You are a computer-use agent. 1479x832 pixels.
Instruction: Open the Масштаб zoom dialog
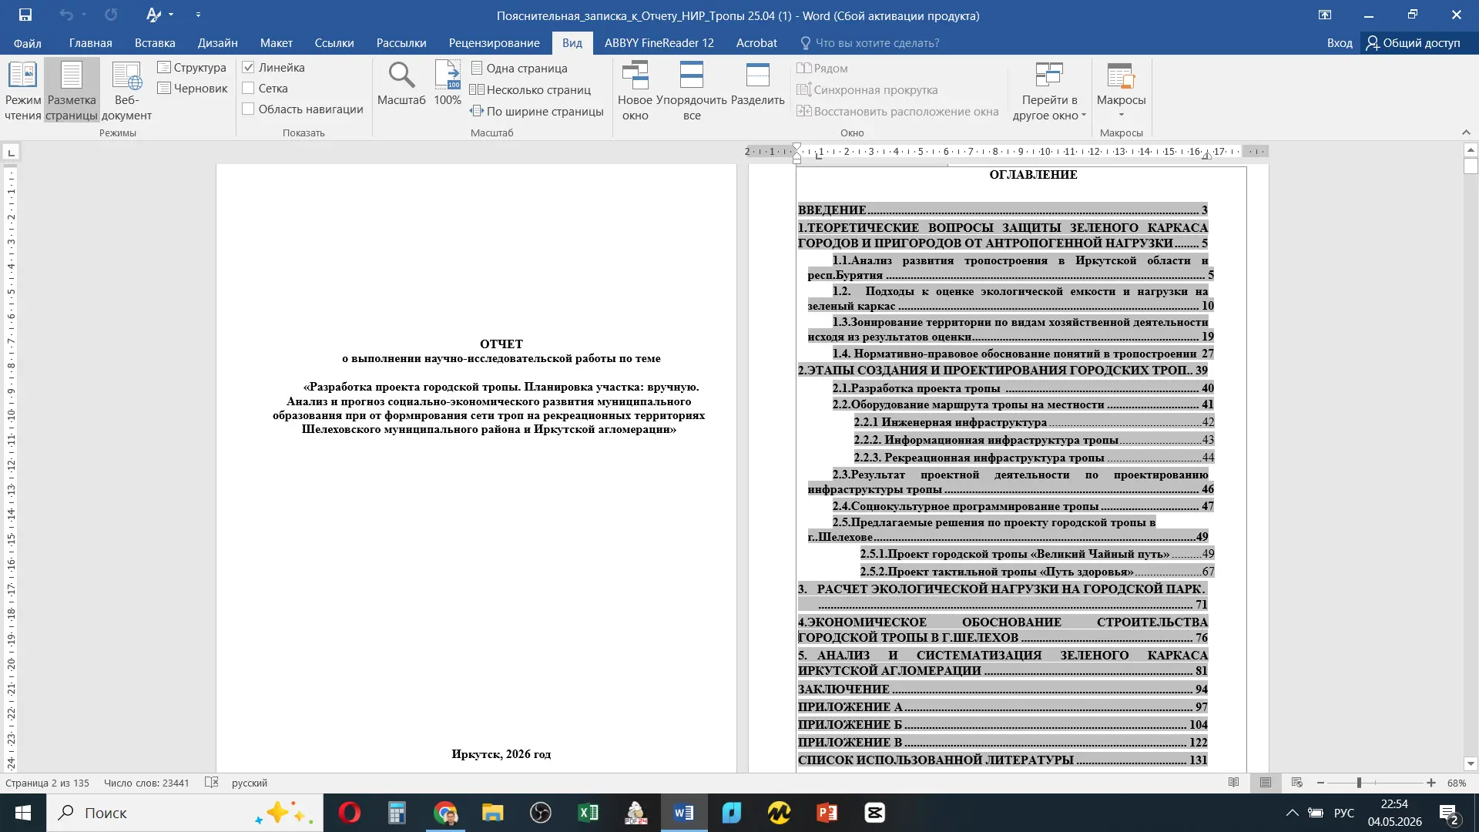pyautogui.click(x=401, y=83)
